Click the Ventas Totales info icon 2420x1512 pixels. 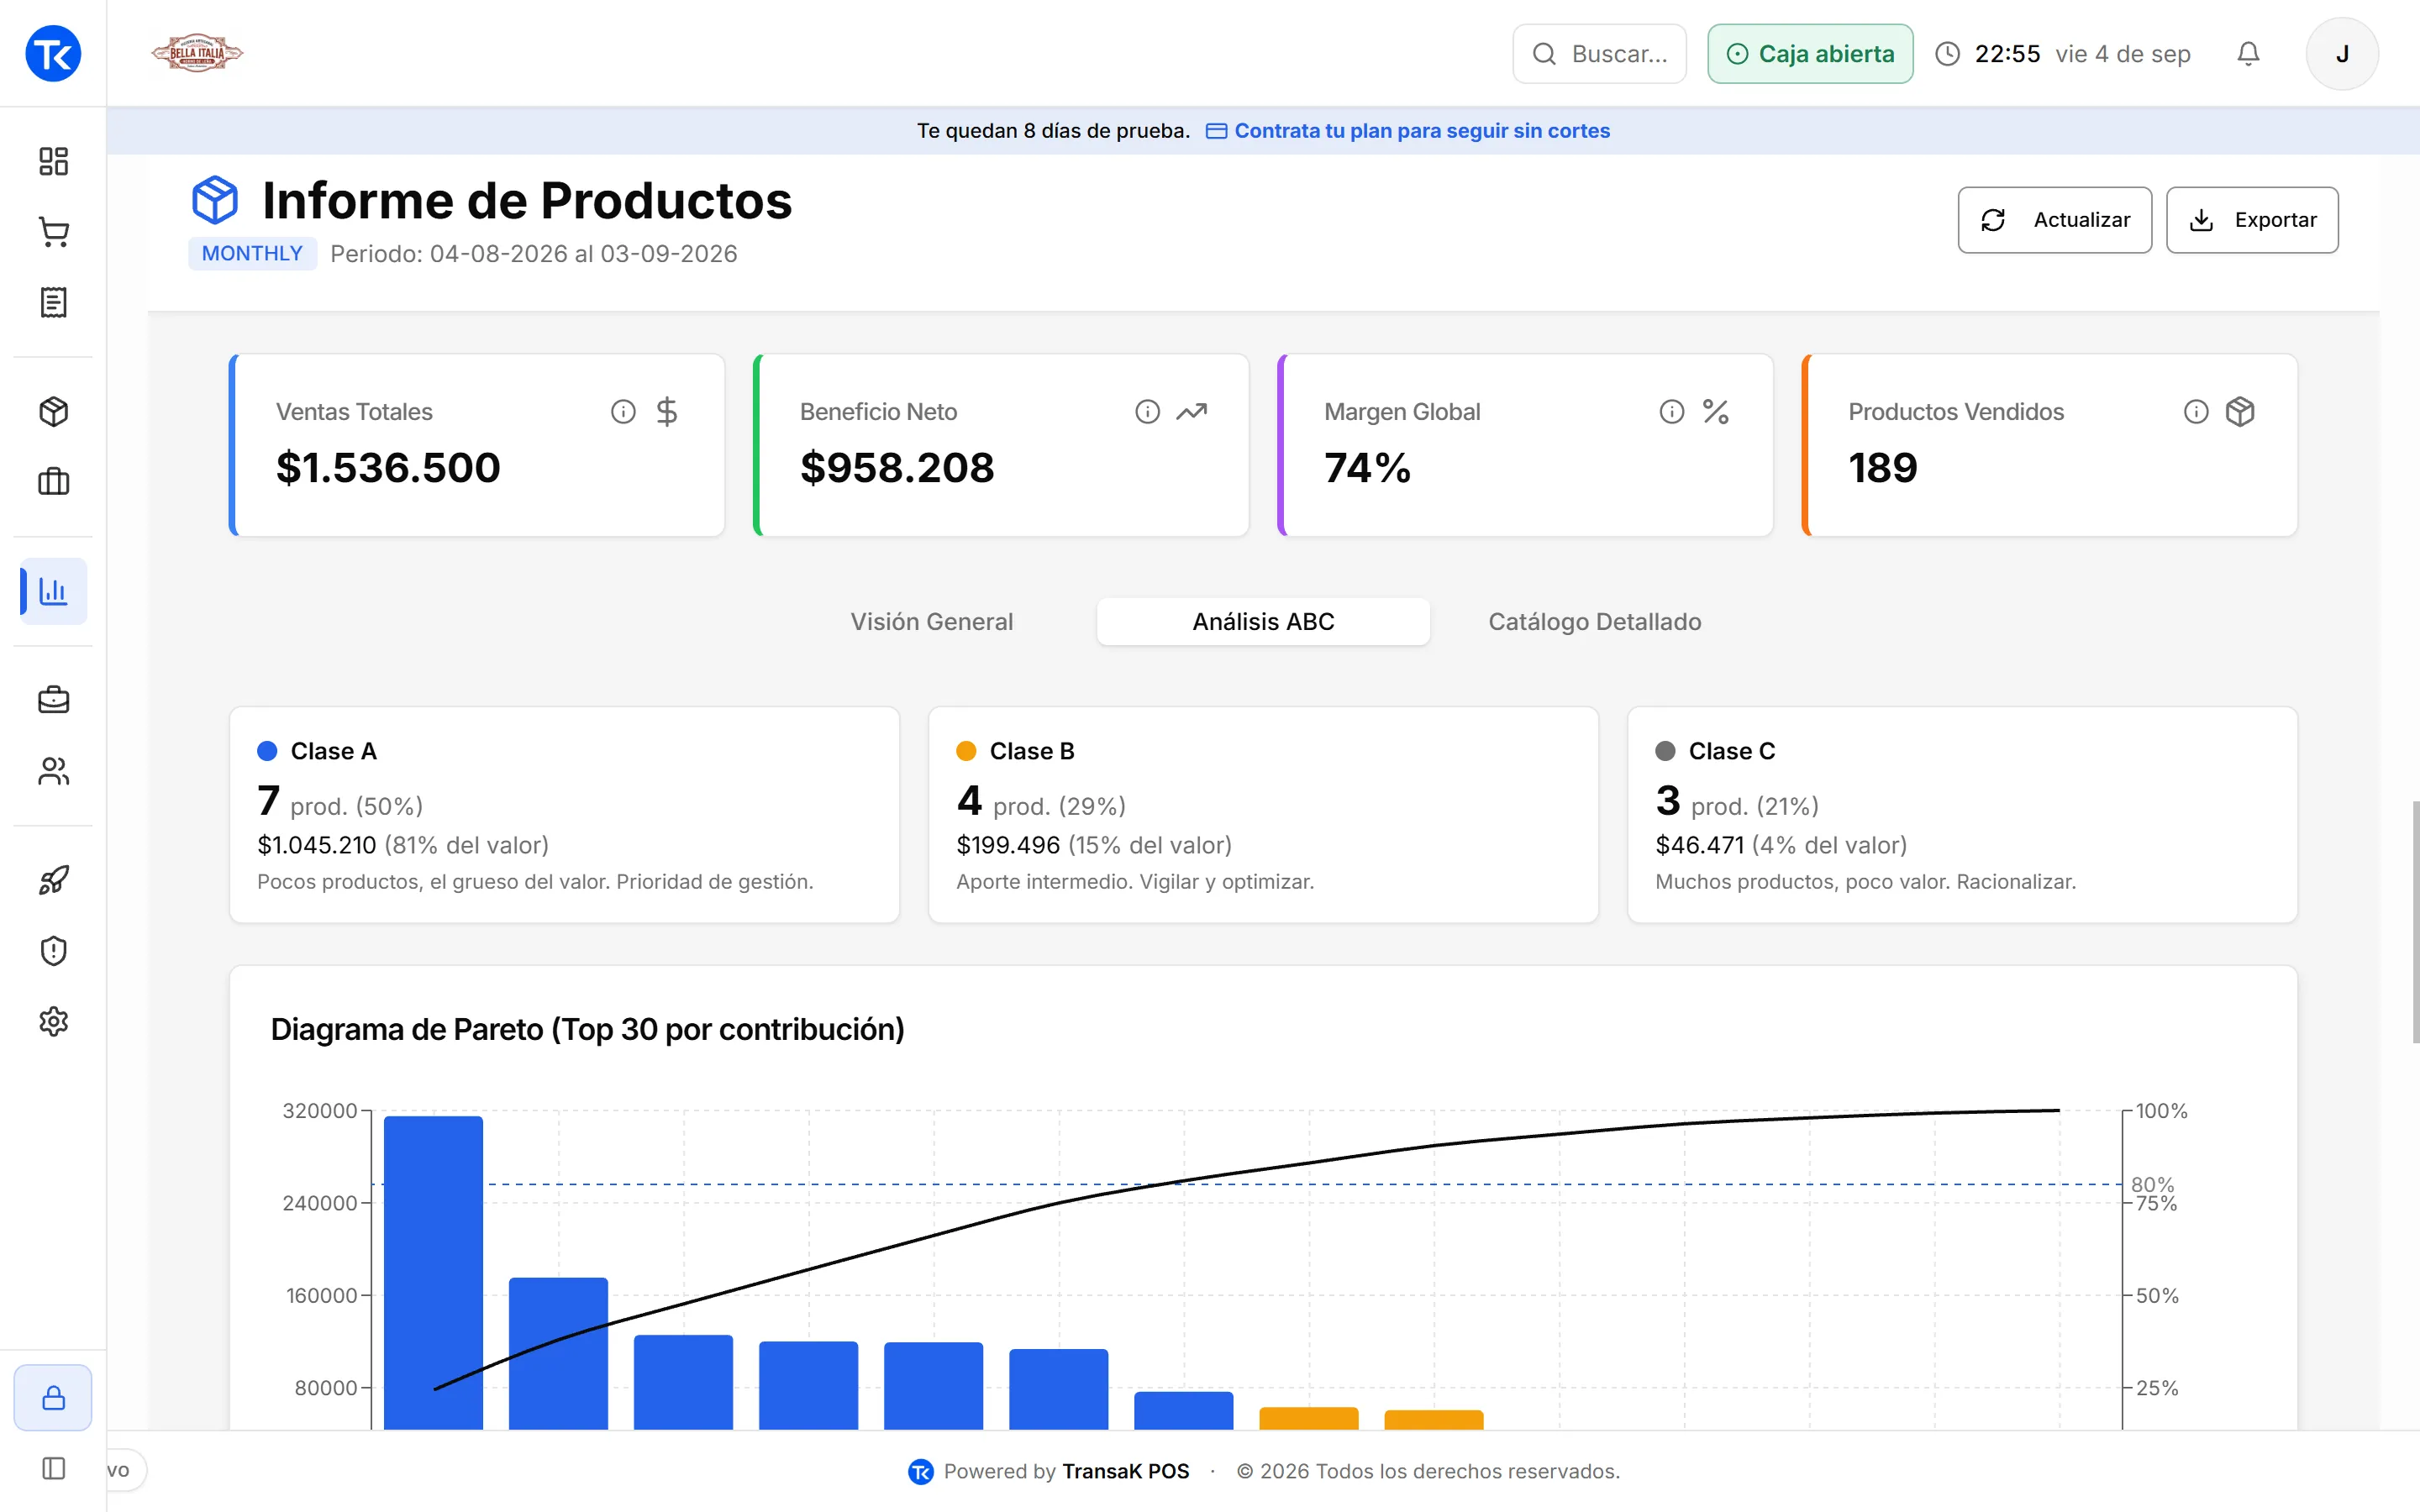[x=623, y=412]
